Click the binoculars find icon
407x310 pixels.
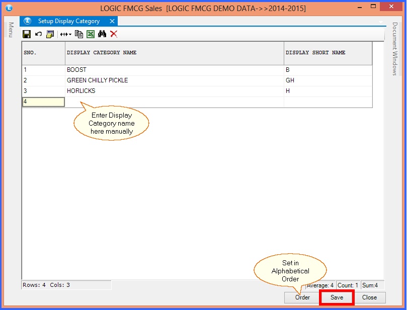102,34
